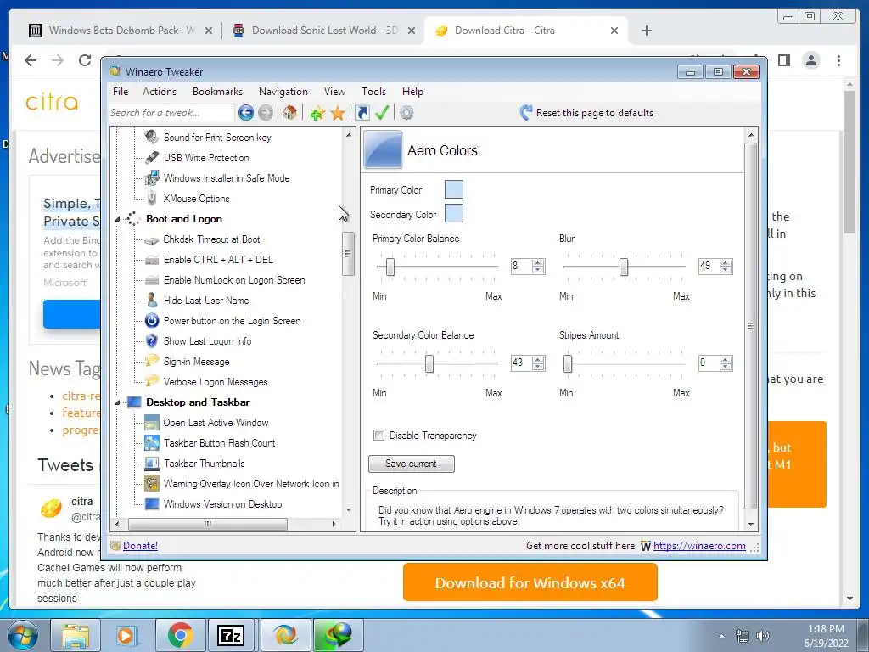
Task: Select Sound for Print Screen key tweak
Action: 217,138
